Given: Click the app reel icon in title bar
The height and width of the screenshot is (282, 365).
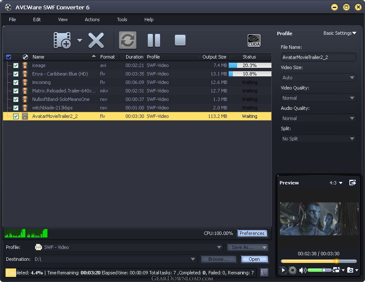Looking at the screenshot, I should pyautogui.click(x=8, y=7).
